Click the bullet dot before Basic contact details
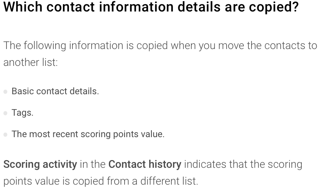 pyautogui.click(x=5, y=92)
